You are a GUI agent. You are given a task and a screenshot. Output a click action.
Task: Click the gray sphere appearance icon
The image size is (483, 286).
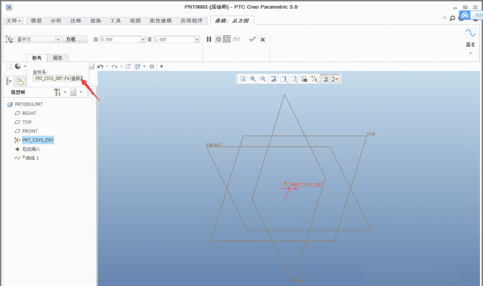point(18,66)
